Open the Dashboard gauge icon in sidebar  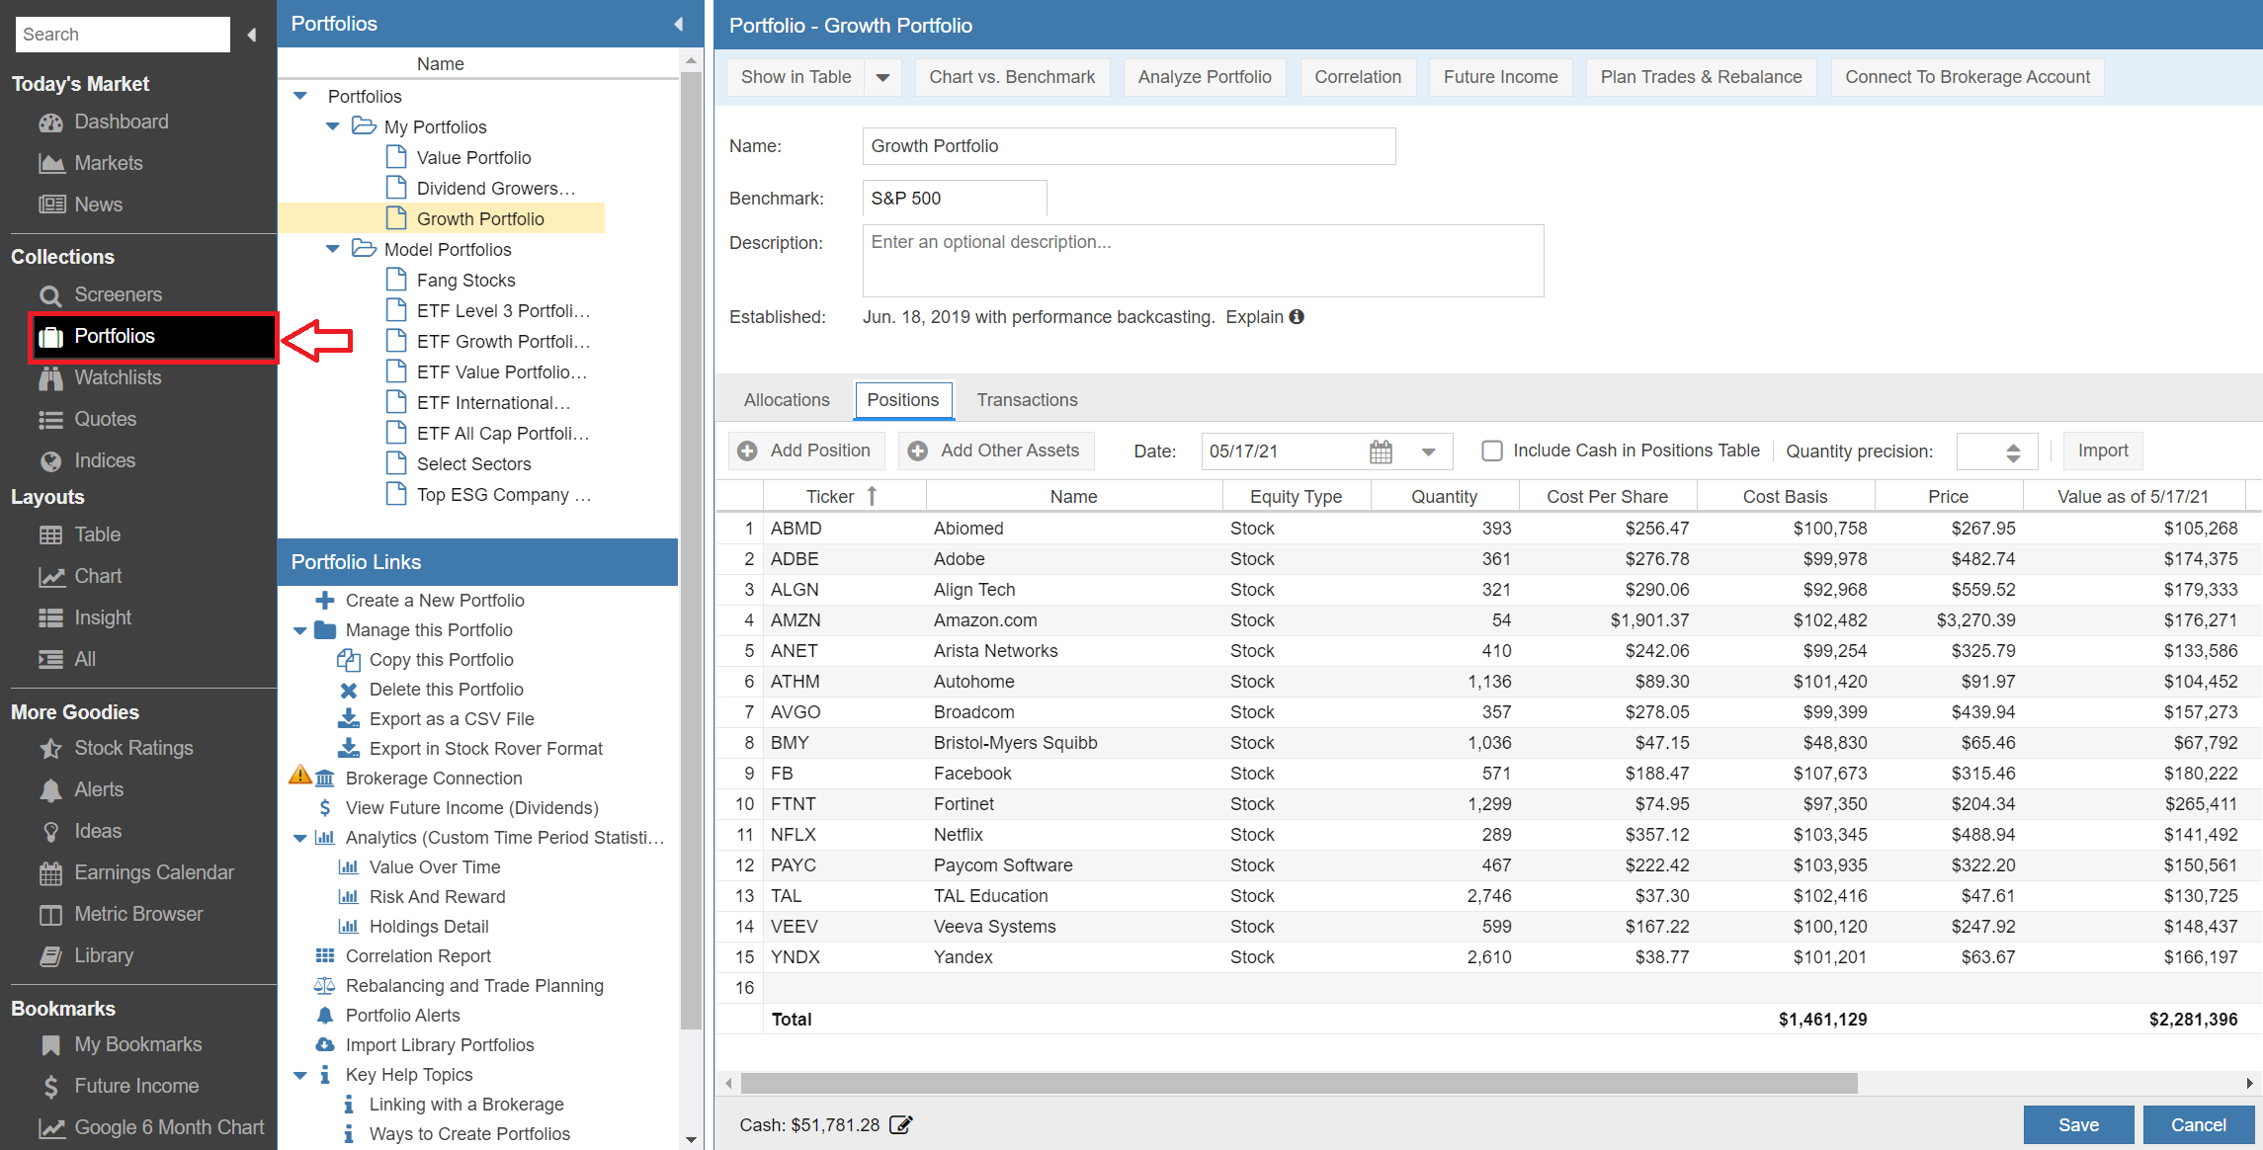50,123
